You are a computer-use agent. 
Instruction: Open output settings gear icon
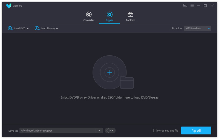(109, 131)
